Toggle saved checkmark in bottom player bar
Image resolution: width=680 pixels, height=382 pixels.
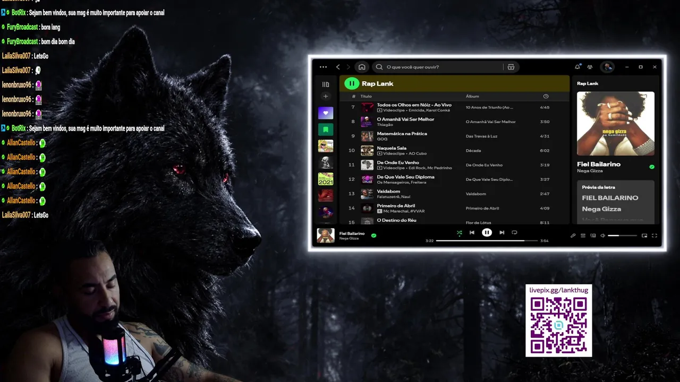pos(373,235)
